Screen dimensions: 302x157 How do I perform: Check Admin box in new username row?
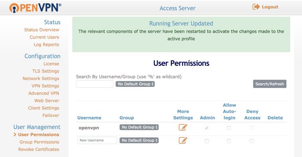point(207,141)
